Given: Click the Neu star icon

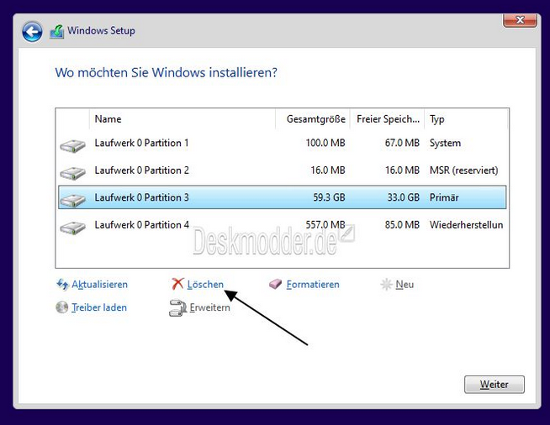Looking at the screenshot, I should click(386, 285).
